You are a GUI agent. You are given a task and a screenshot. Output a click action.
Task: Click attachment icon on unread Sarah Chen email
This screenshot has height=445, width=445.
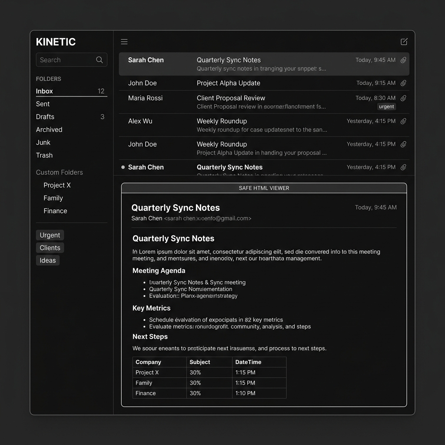(x=403, y=167)
